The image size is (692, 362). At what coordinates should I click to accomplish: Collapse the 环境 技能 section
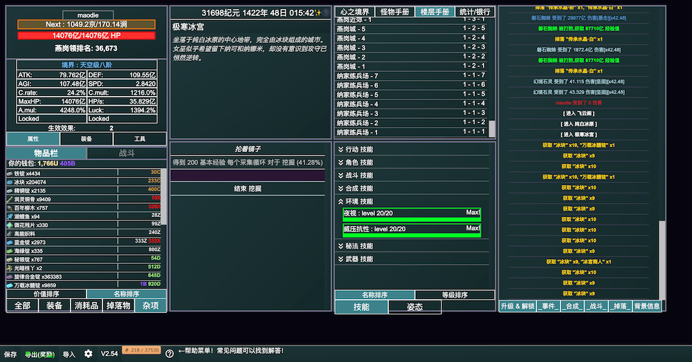[x=356, y=201]
